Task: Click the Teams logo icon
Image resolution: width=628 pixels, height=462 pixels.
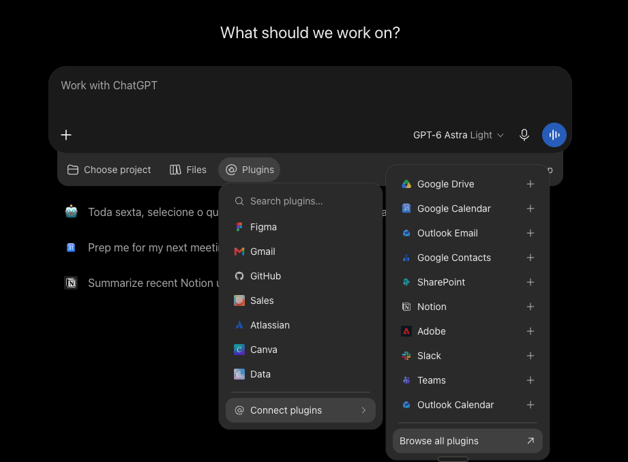Action: [x=406, y=380]
